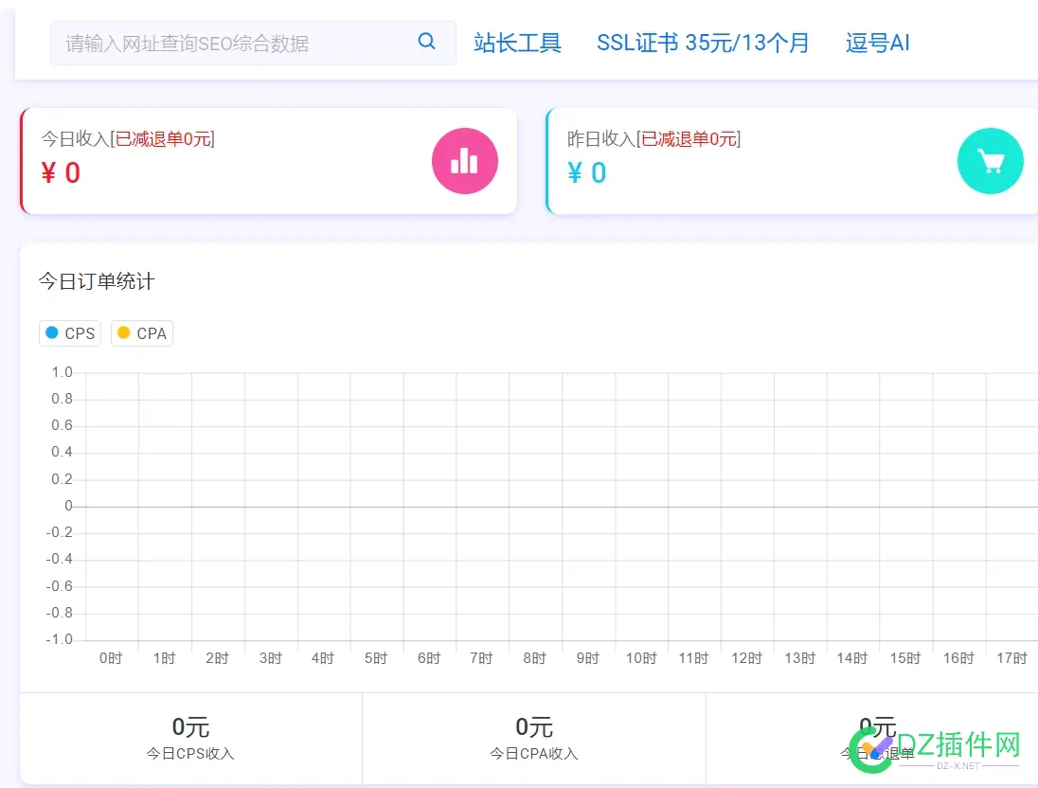Open SSL证书 35元/13个月 link
Image resolution: width=1038 pixels, height=788 pixels.
tap(703, 43)
